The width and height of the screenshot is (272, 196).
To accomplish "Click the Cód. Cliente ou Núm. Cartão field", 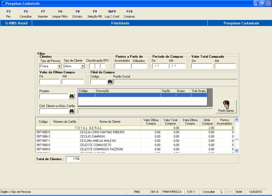I will click(x=54, y=111).
